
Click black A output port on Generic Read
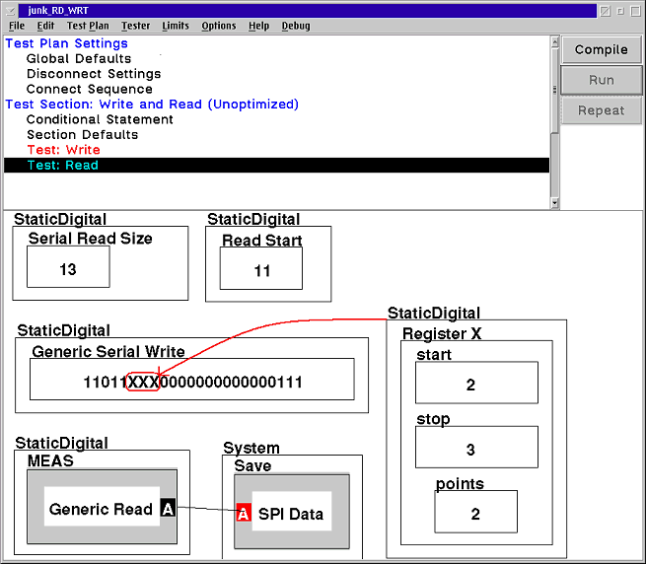[168, 508]
